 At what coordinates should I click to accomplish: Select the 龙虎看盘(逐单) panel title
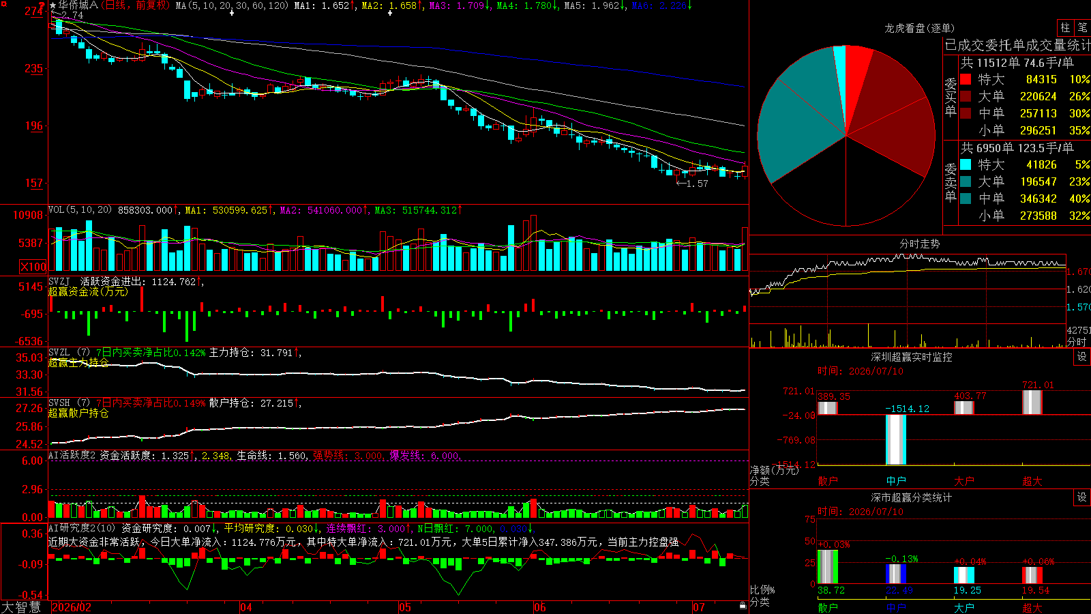click(x=919, y=28)
